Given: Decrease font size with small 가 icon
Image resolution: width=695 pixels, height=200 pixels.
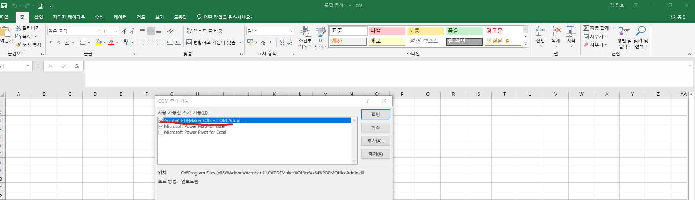Looking at the screenshot, I should [132, 31].
